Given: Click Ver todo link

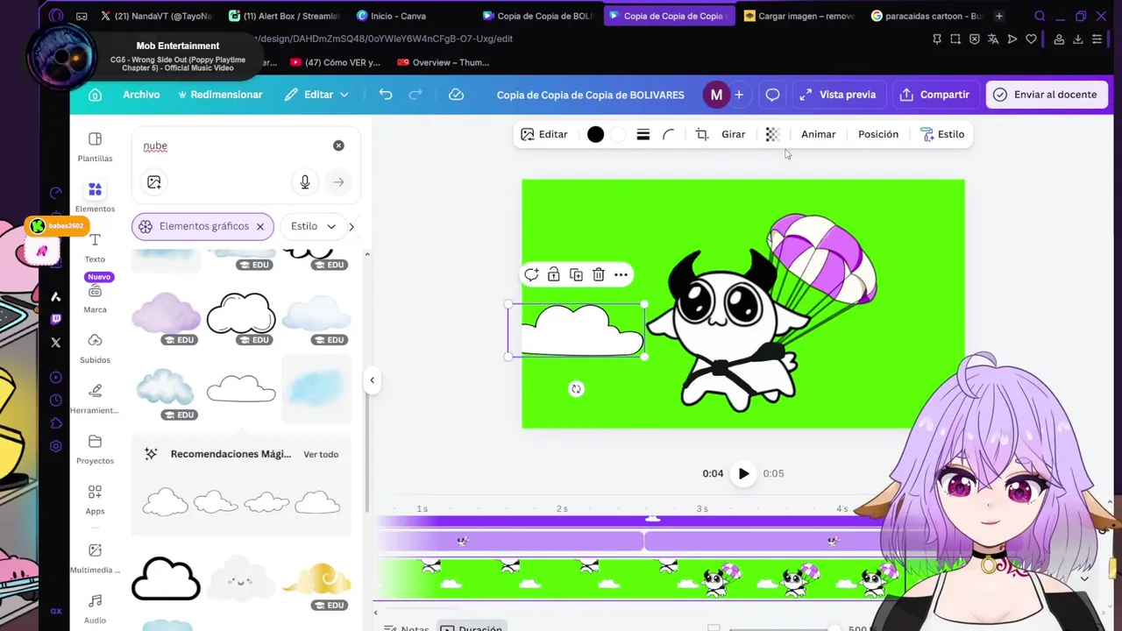Looking at the screenshot, I should pos(321,454).
